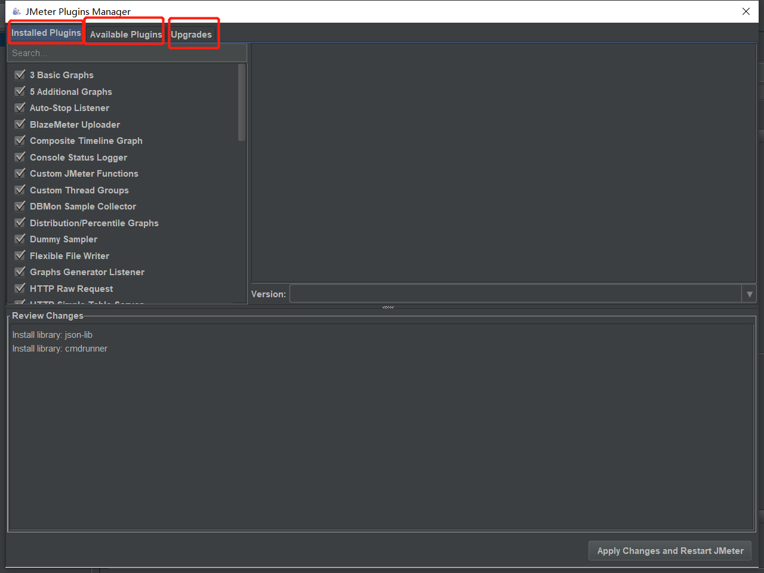Select the Flexible File Writer plugin name

click(69, 256)
